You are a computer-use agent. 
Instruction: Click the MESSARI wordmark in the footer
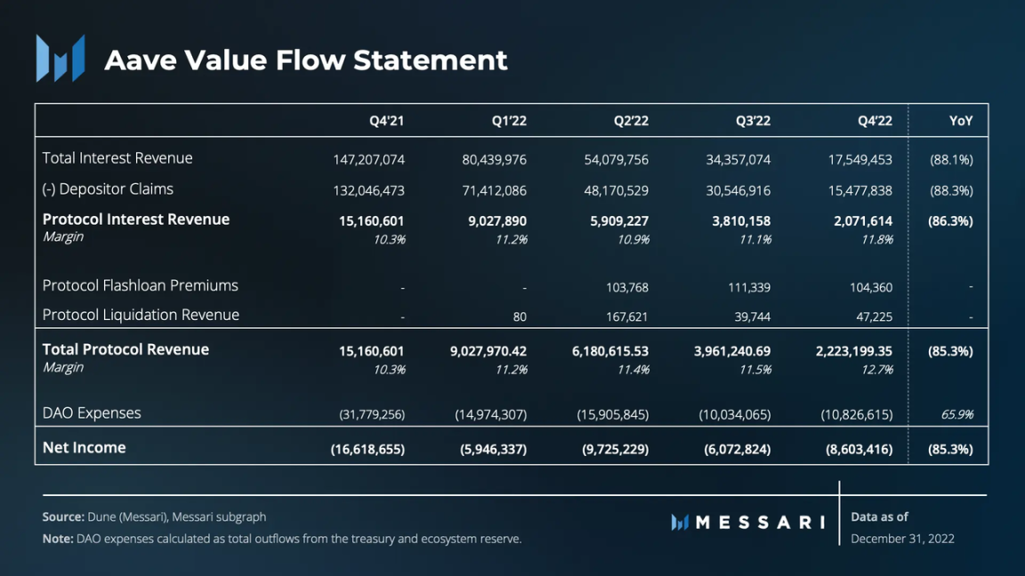[760, 523]
